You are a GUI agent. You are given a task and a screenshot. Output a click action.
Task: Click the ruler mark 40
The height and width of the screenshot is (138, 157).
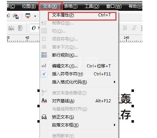27,37
